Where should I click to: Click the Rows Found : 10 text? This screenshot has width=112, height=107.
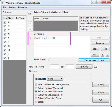[x=42, y=59]
